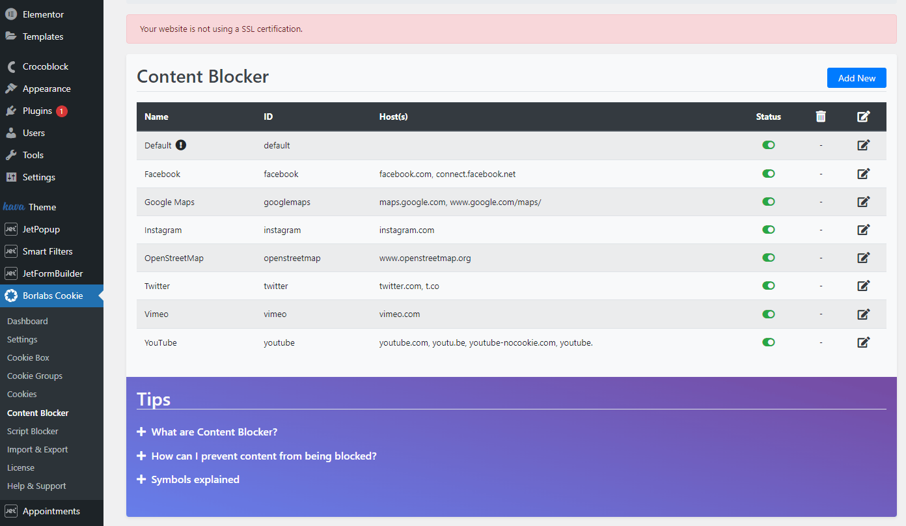This screenshot has height=526, width=906.
Task: Turn off the YouTube blocker status
Action: pyautogui.click(x=769, y=342)
